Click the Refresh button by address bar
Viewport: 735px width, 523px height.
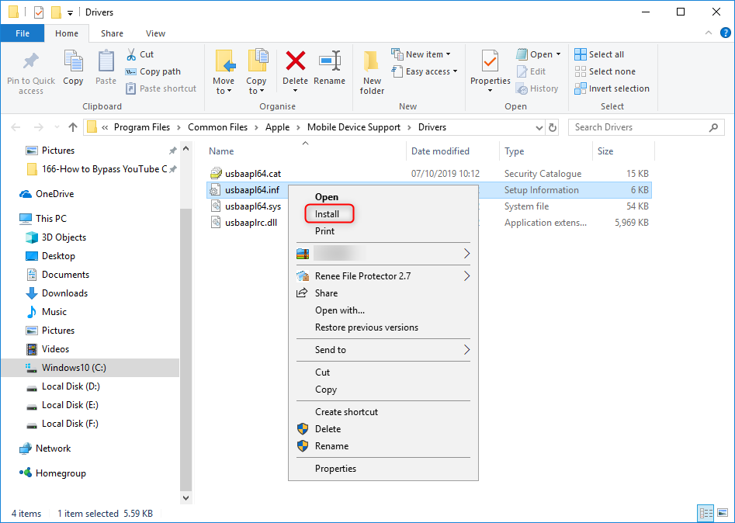[553, 127]
